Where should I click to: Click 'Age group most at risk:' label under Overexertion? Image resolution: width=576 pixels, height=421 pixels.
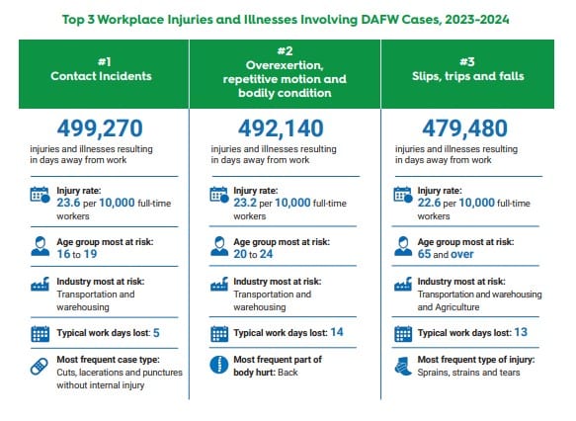tap(282, 242)
